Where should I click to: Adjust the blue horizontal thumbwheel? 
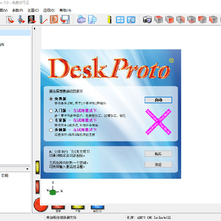(98, 207)
